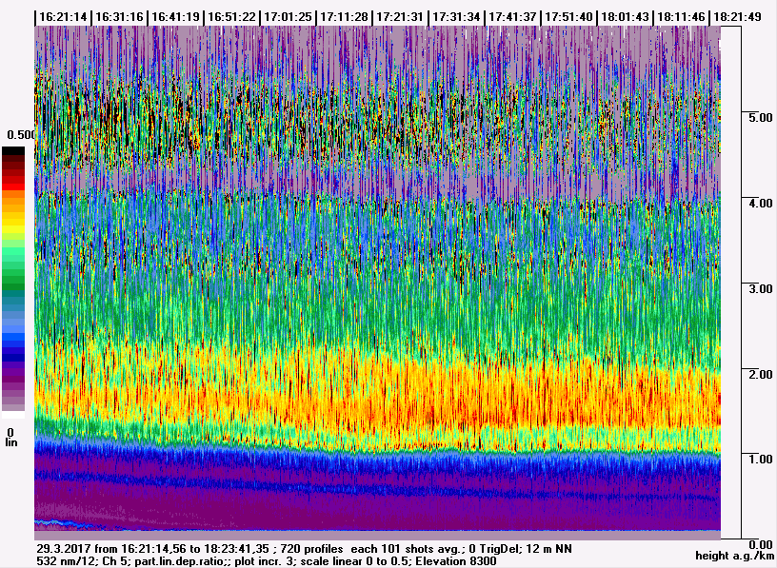The width and height of the screenshot is (777, 568).
Task: Select the 17:11:28 time label
Action: 344,17
